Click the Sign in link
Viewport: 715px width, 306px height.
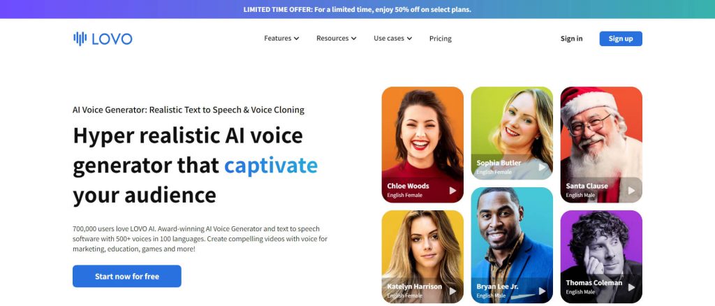[571, 38]
